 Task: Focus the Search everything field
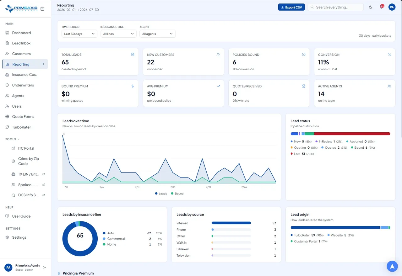click(336, 7)
